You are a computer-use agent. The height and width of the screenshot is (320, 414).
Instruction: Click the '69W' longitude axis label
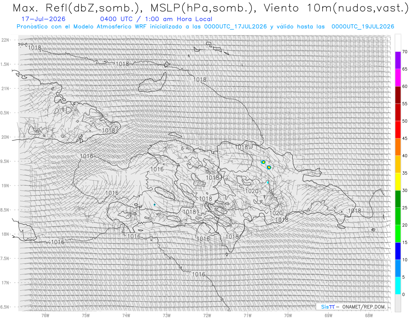(x=328, y=316)
